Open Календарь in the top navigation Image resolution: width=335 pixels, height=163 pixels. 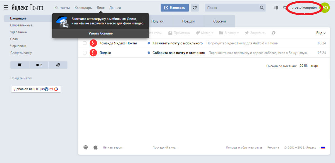(83, 8)
